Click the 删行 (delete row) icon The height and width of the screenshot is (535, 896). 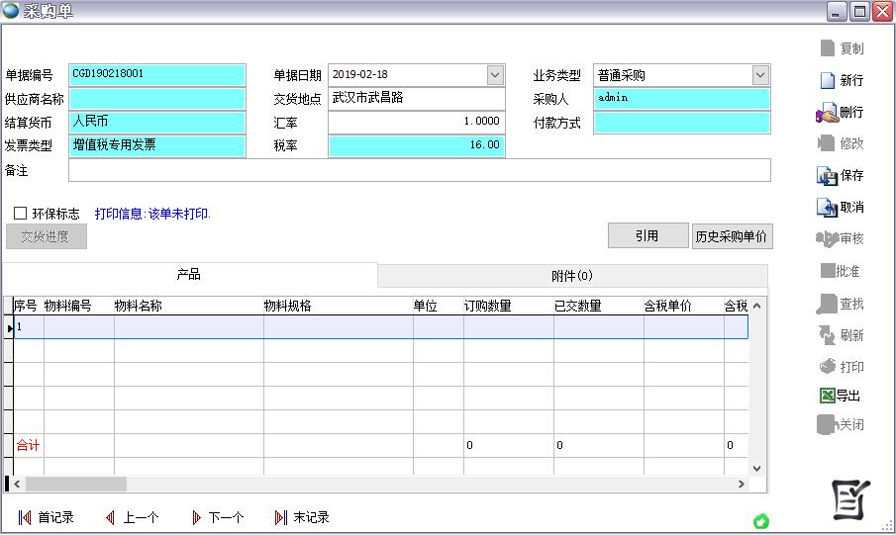tap(827, 113)
